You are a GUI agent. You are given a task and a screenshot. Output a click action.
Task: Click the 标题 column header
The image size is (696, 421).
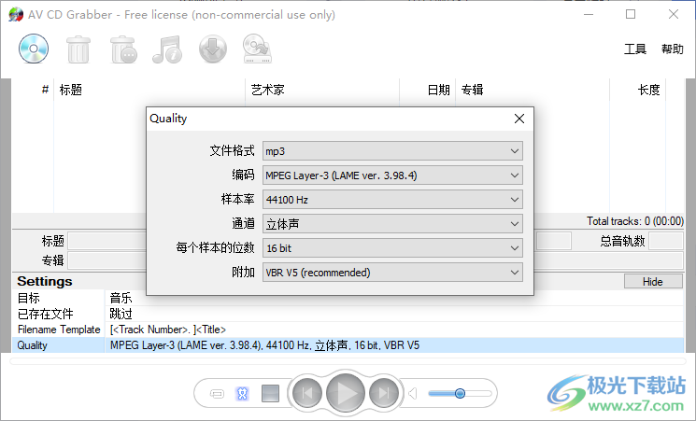pos(149,90)
